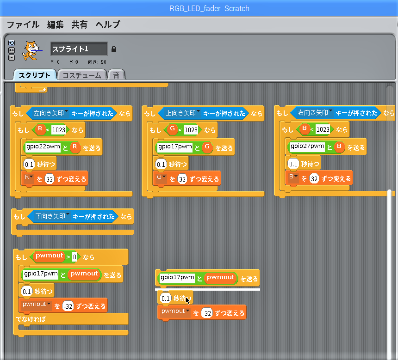398x360 pixels.
Task: Click the 1023 value in G comparison
Action: 191,130
